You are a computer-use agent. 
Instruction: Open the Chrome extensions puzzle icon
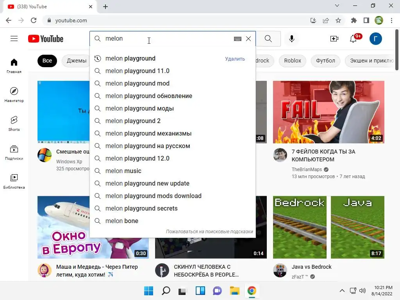pos(354,20)
